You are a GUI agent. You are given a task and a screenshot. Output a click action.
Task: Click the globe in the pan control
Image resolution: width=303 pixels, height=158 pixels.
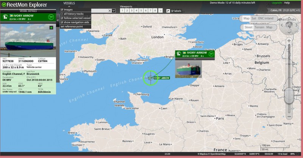(x=289, y=25)
